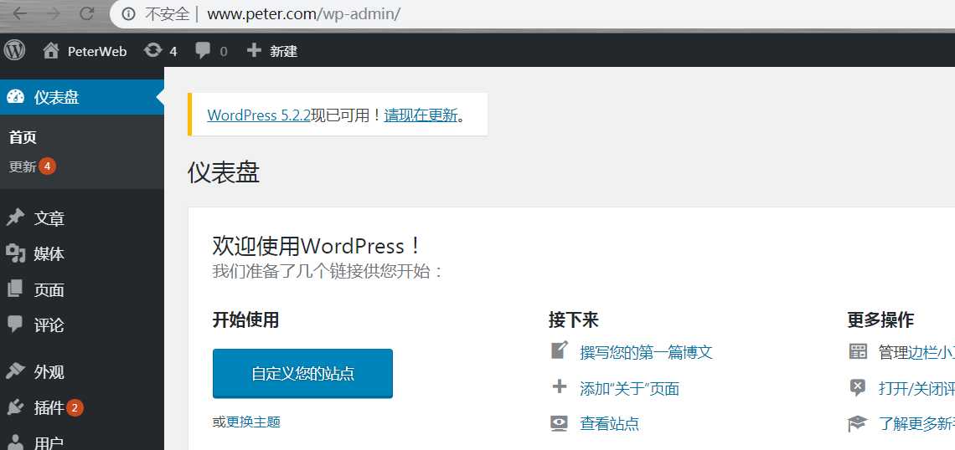Click the plus icon beside 添加关于页面
955x450 pixels.
tap(559, 386)
